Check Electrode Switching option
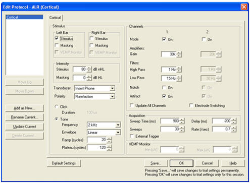The image size is (250, 183). coord(191,105)
